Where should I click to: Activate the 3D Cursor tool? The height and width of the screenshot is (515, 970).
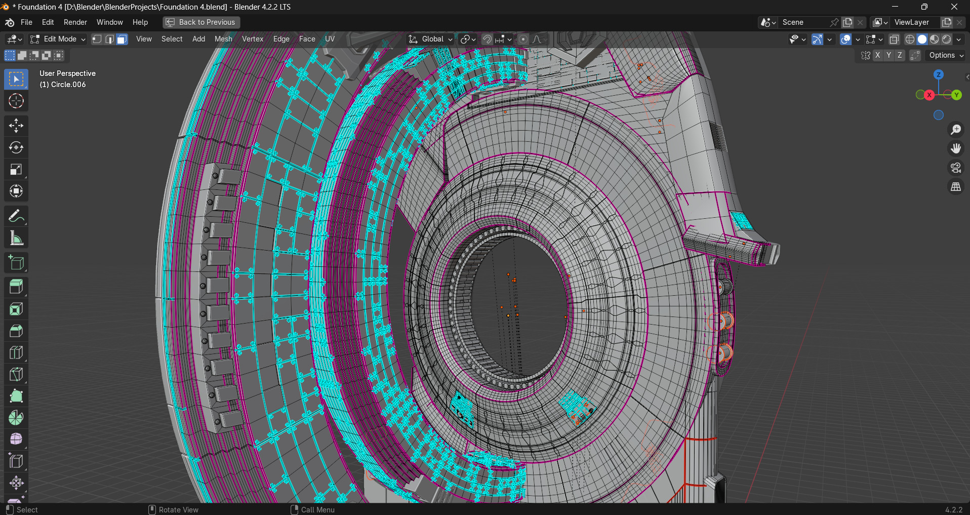(16, 101)
